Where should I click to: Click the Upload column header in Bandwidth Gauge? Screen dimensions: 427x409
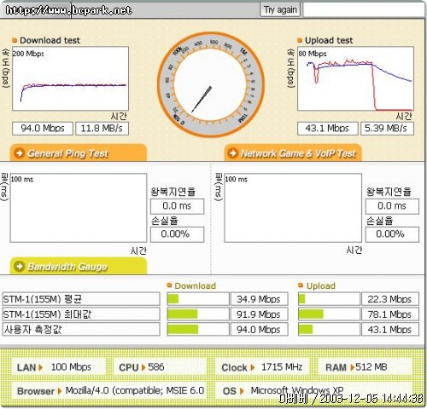click(320, 285)
